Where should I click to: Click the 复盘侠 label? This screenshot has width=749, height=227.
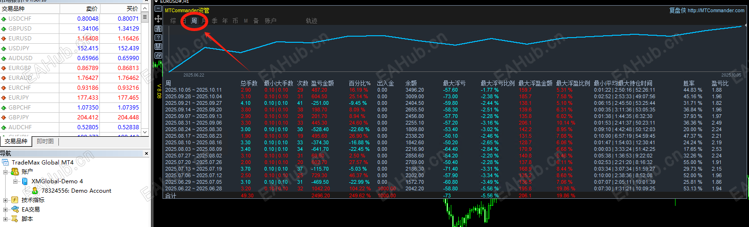pyautogui.click(x=678, y=10)
